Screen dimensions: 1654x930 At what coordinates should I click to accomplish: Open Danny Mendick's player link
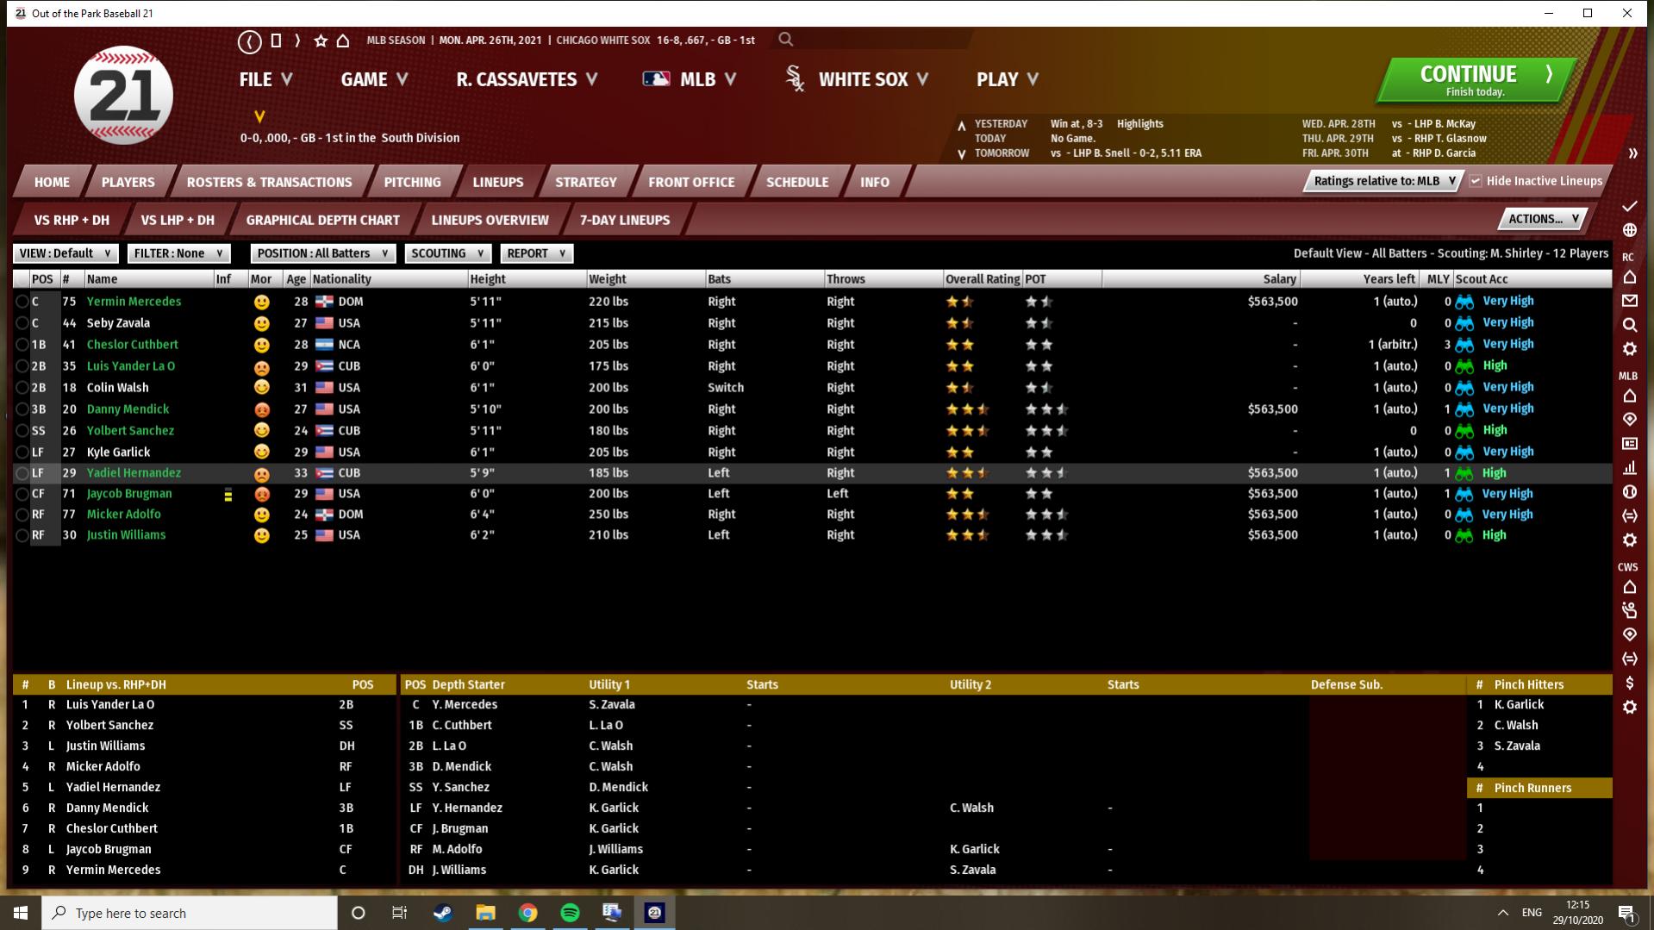(128, 409)
